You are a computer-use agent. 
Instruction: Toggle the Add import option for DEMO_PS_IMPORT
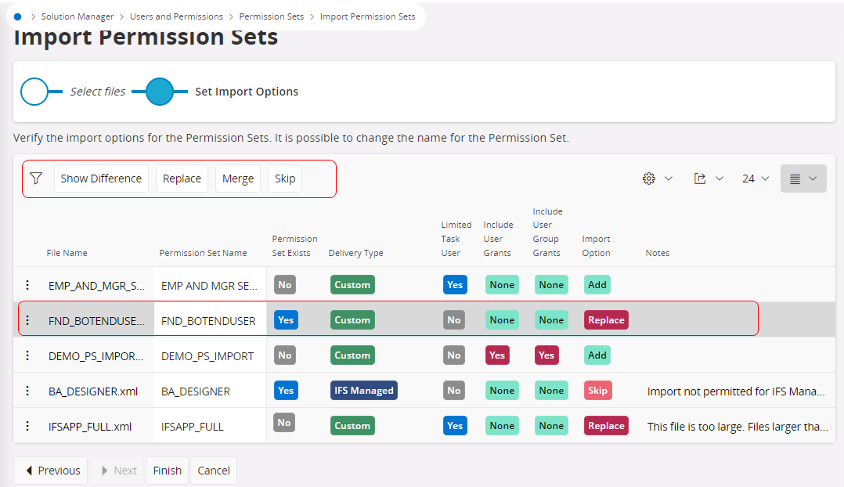click(597, 355)
